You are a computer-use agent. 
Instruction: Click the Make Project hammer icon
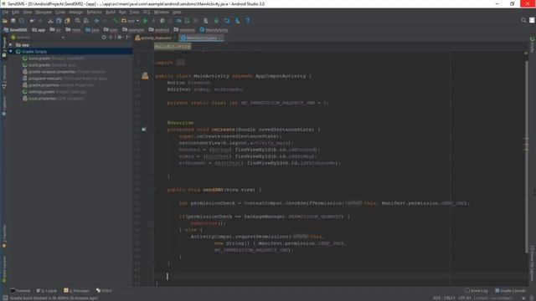[116, 21]
